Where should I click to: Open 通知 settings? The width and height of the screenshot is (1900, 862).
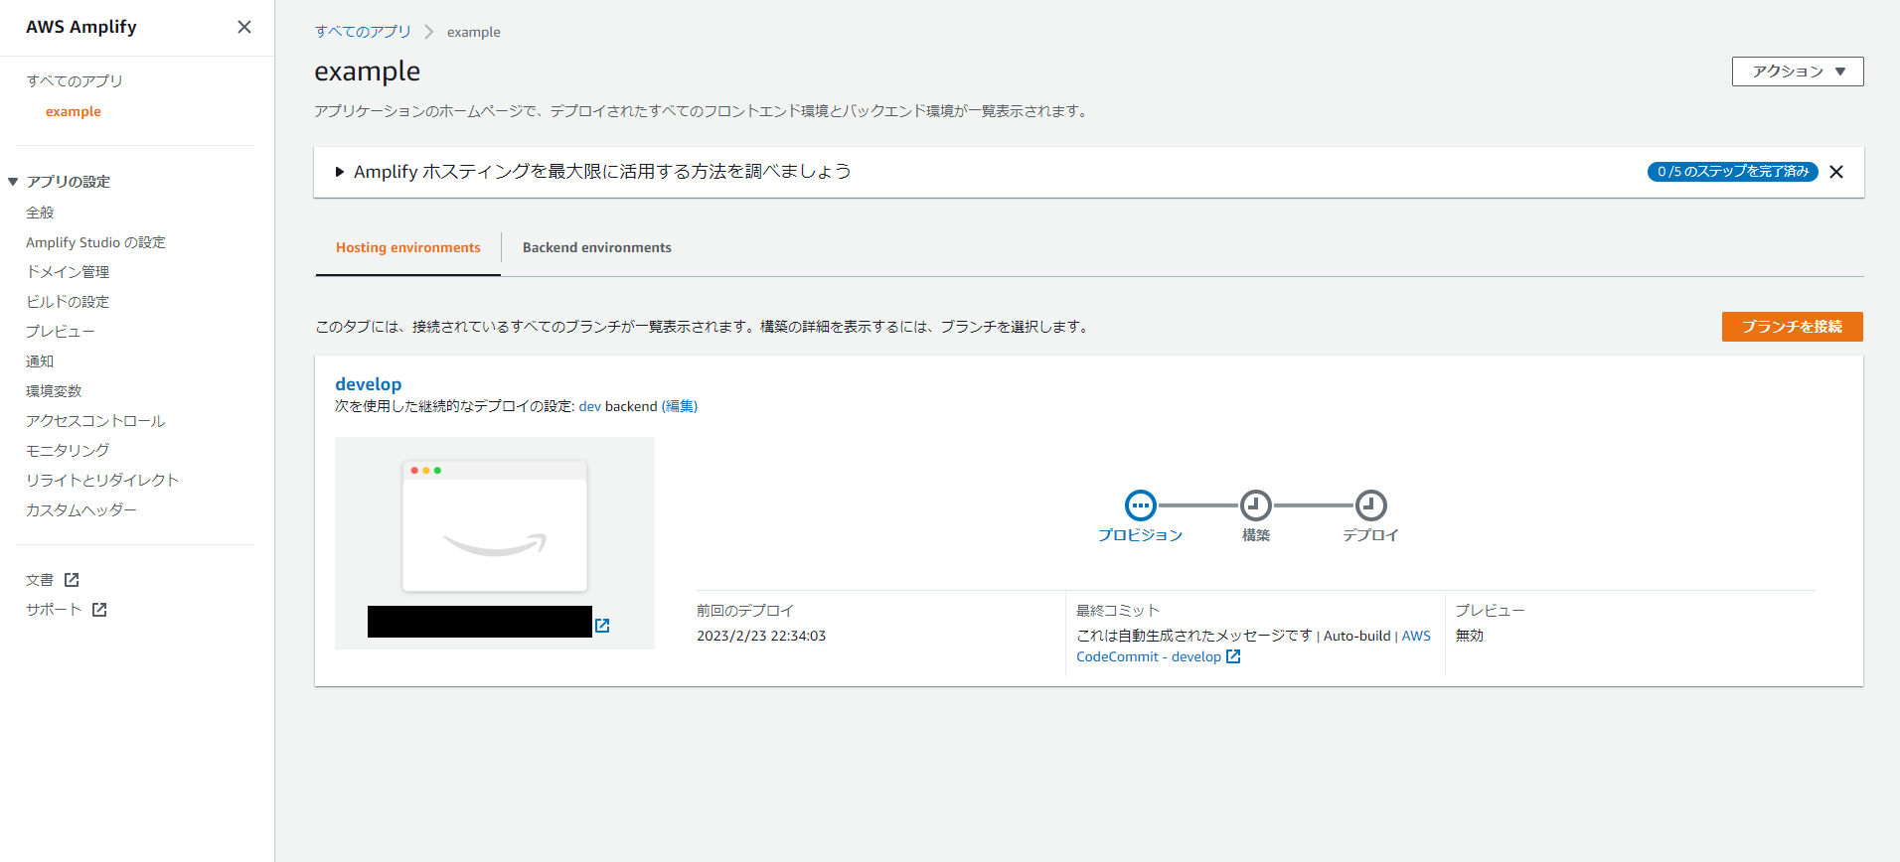[40, 361]
